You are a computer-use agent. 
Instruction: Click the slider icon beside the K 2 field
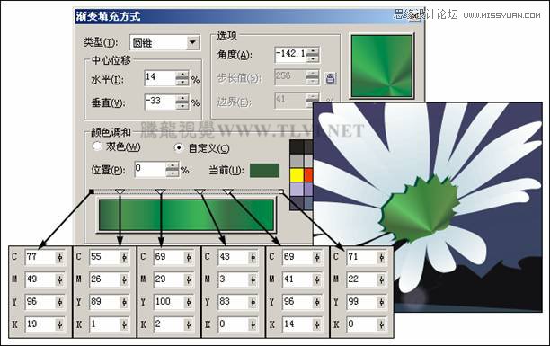[189, 325]
